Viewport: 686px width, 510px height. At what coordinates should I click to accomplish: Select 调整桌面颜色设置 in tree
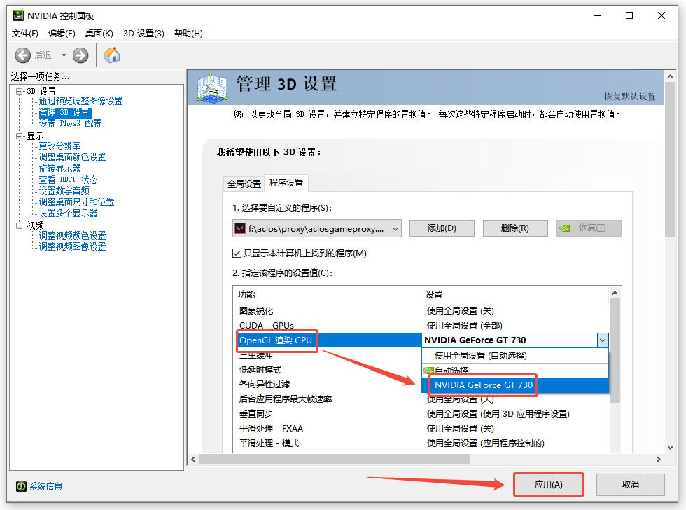tap(73, 157)
